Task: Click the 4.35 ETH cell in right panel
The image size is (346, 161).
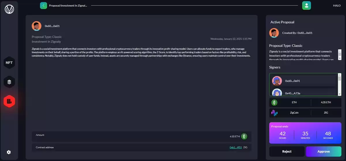Action: point(326,103)
